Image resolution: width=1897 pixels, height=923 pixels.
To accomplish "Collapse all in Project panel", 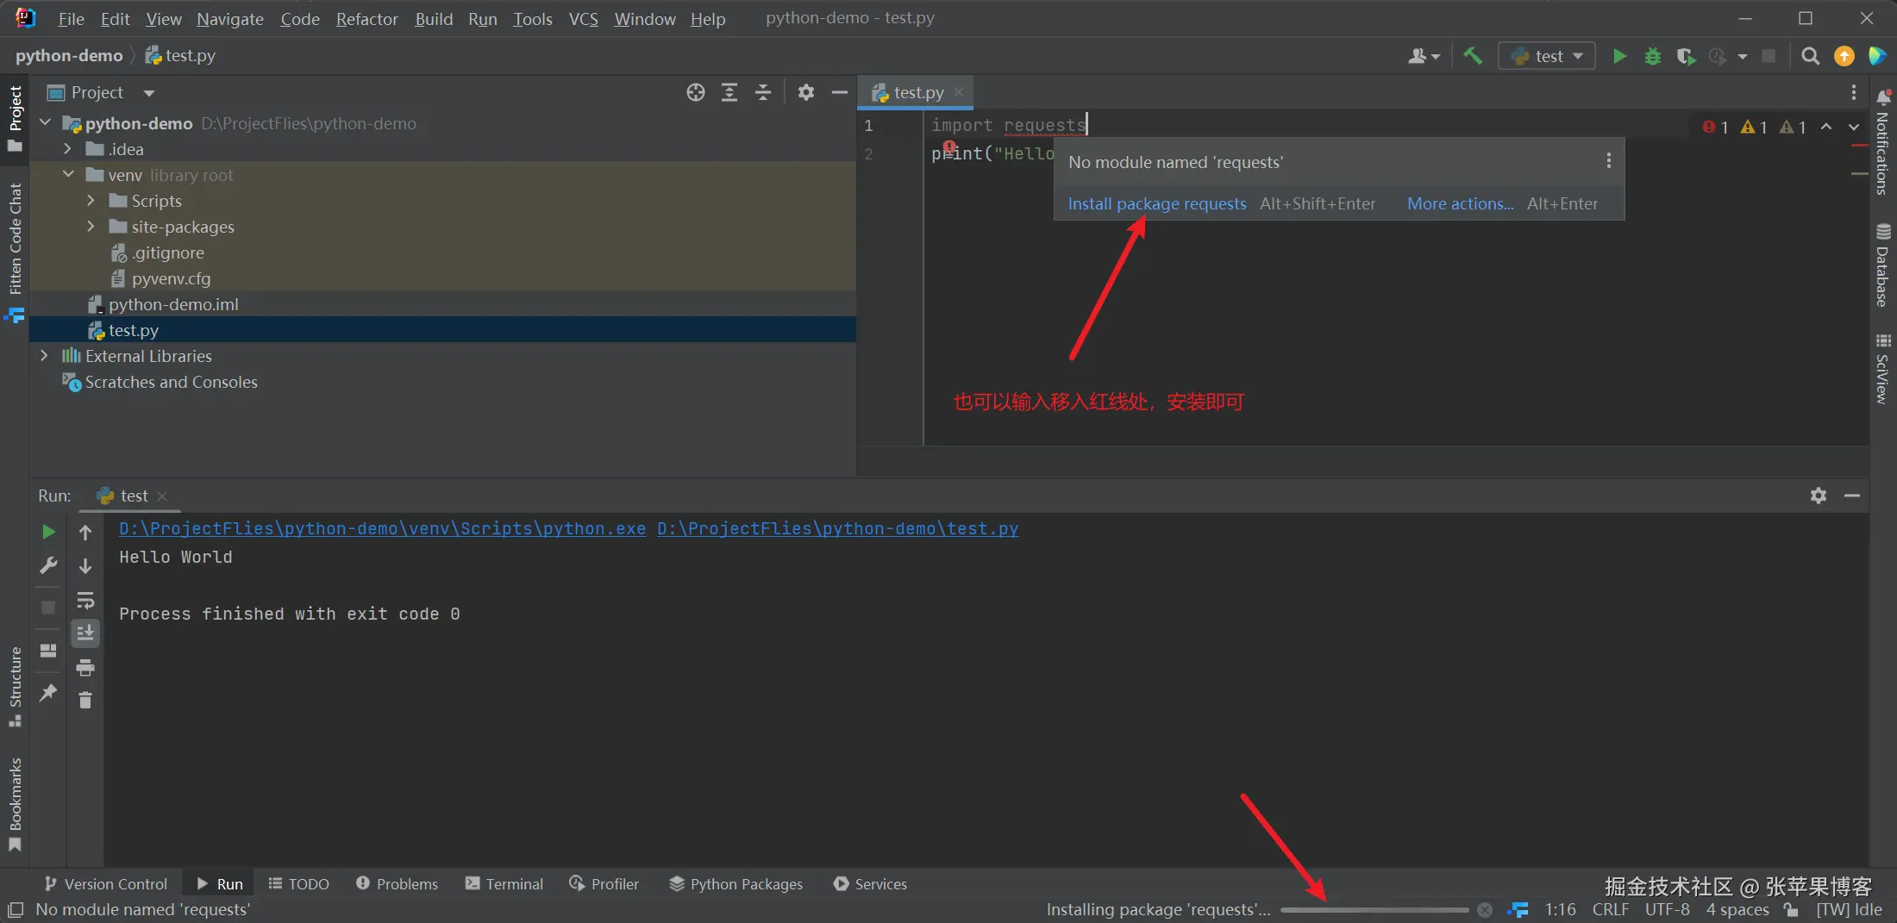I will (x=763, y=92).
